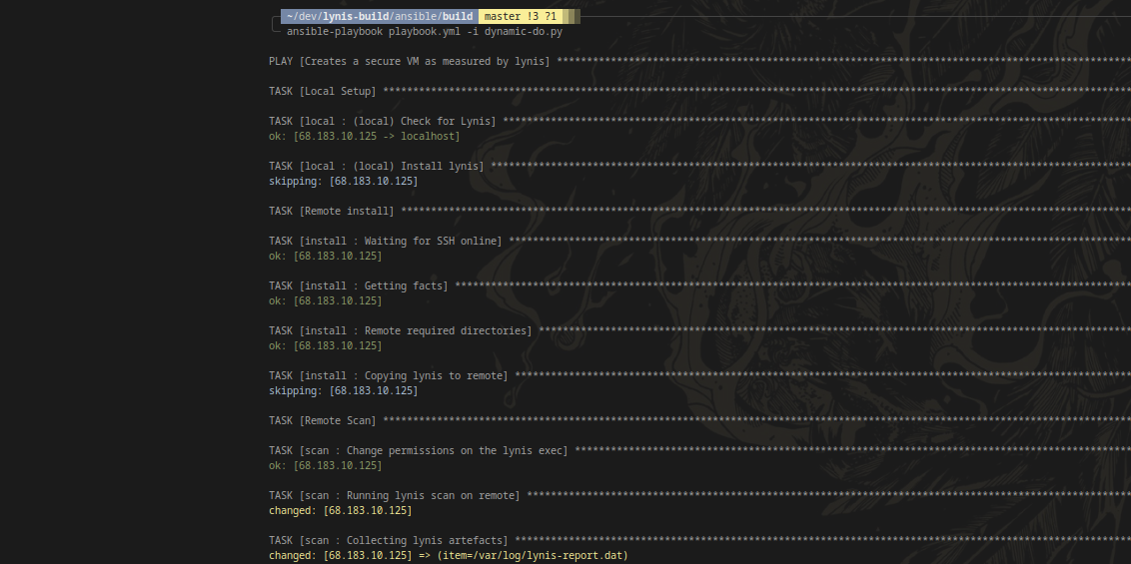Screen dimensions: 1131x564
Task: Click the ~/dev/lynis-build/ansible/build path segment in prompt
Action: [380, 17]
